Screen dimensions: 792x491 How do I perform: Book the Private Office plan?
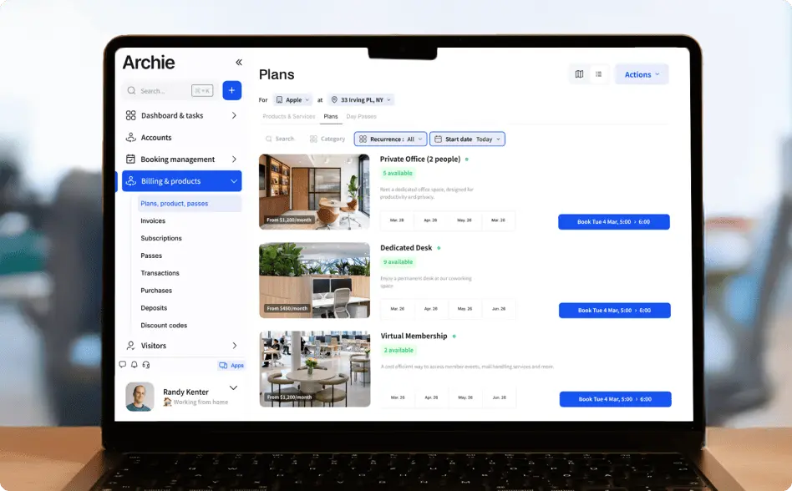pyautogui.click(x=613, y=222)
